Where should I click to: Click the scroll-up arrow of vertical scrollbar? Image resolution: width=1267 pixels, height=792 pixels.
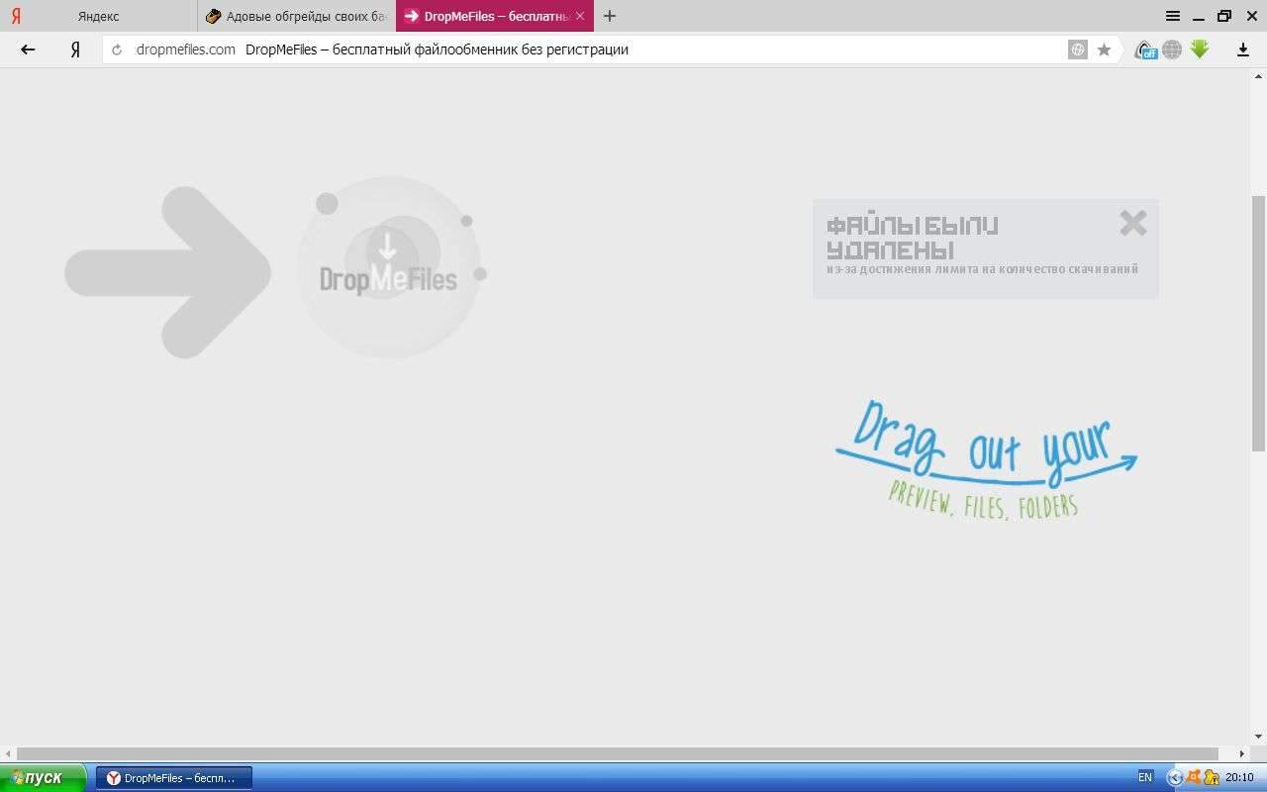point(1259,75)
